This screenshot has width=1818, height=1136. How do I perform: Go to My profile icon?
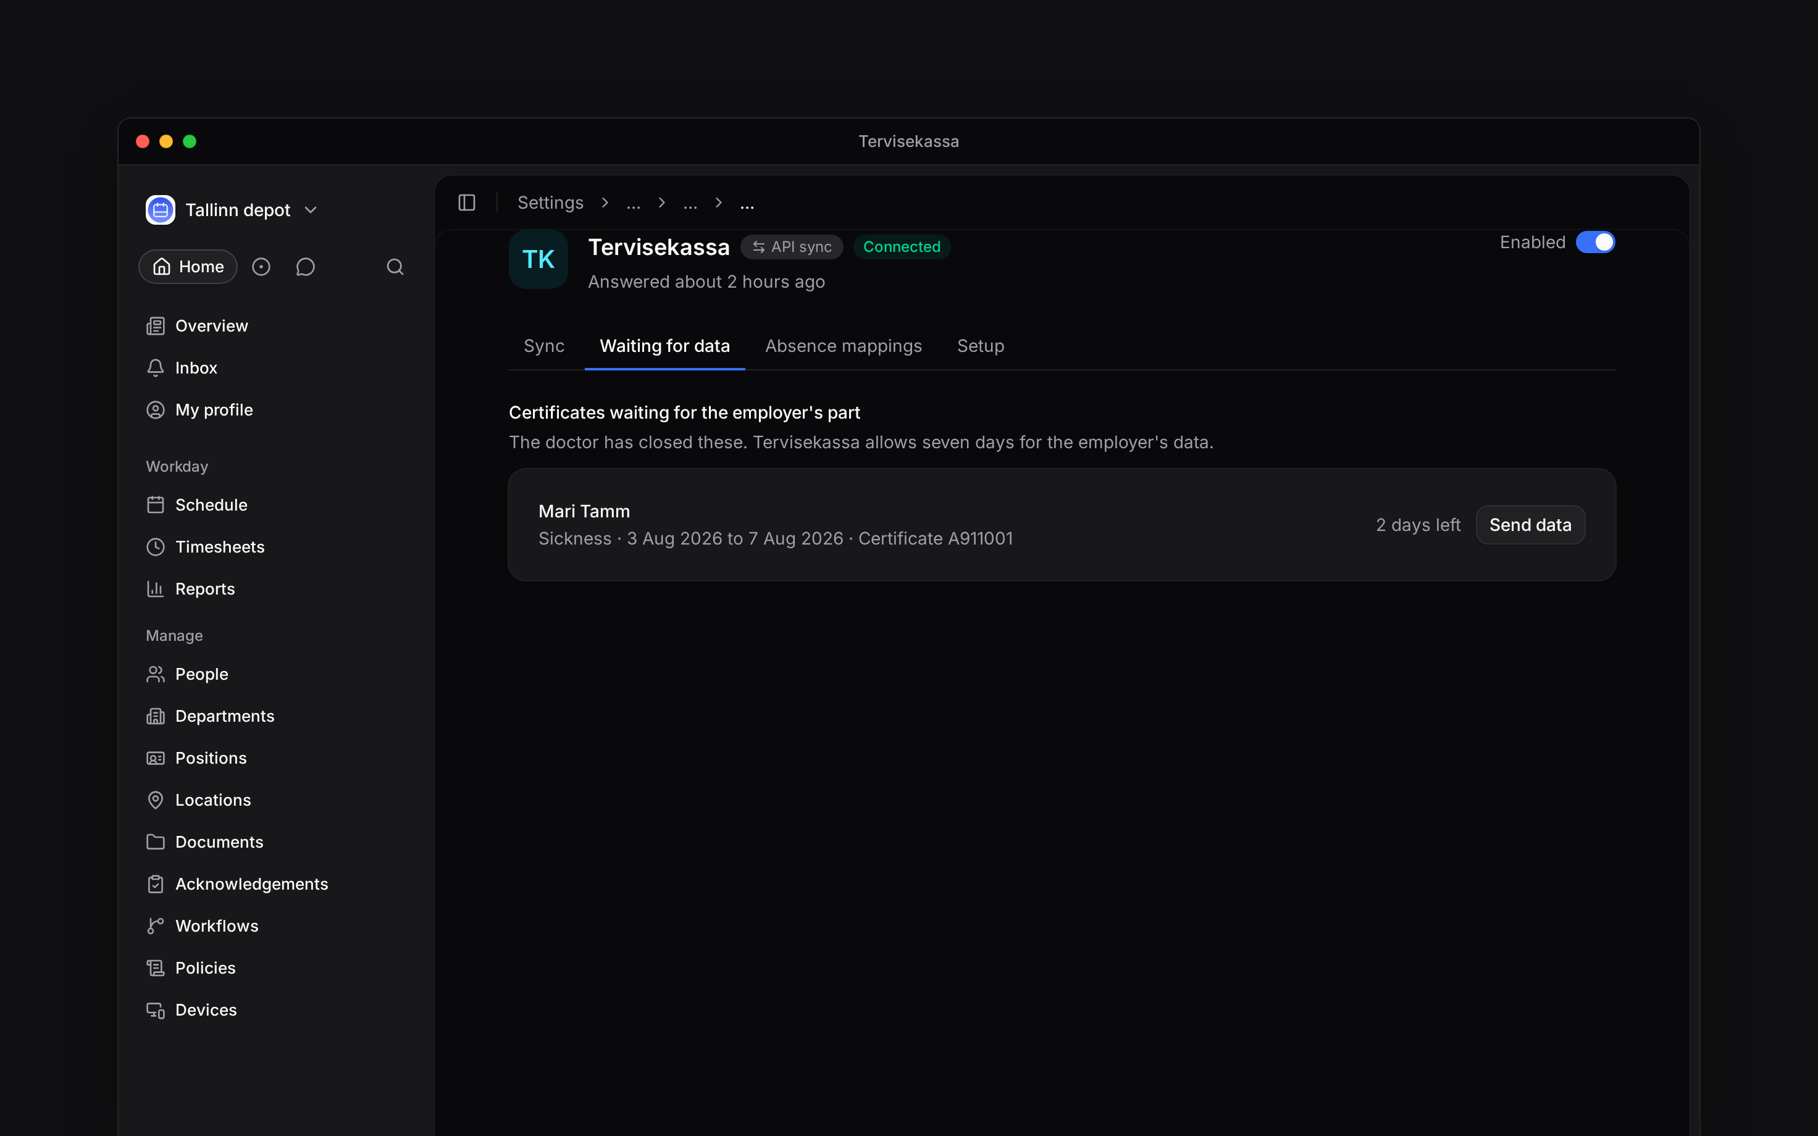(x=156, y=410)
